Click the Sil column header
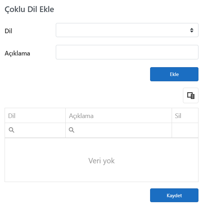The height and width of the screenshot is (205, 202). click(185, 116)
